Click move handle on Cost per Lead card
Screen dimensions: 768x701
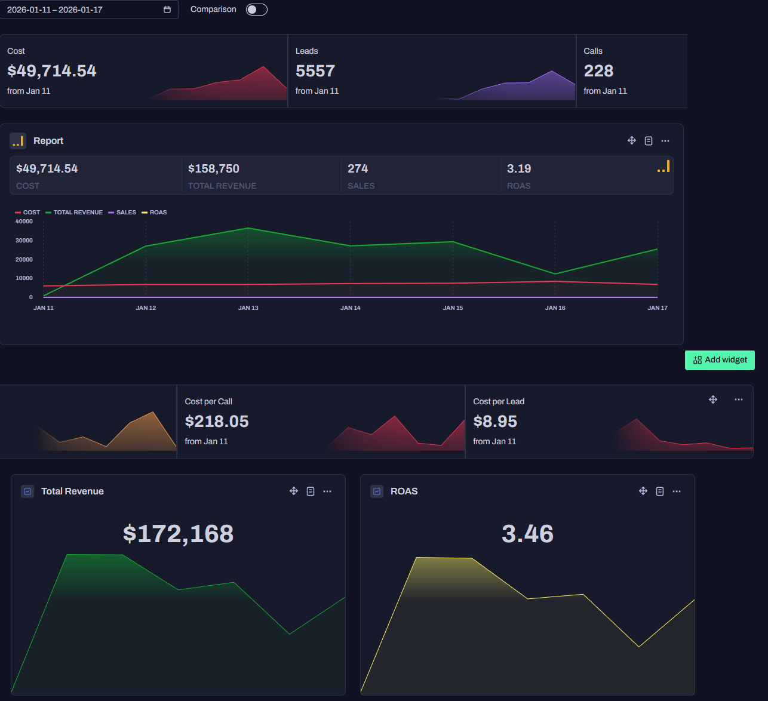[x=713, y=399]
